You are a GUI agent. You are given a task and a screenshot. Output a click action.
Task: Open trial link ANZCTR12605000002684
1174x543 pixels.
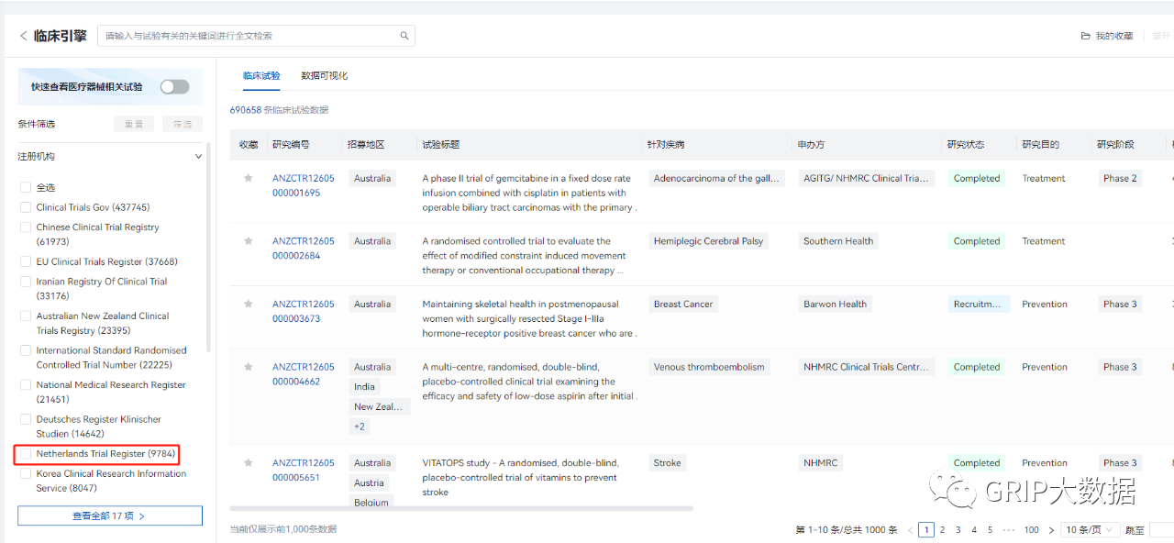click(x=303, y=249)
